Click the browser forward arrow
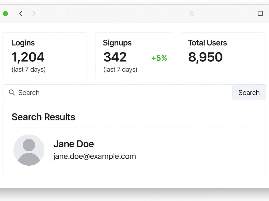The height and width of the screenshot is (201, 269). tap(34, 13)
